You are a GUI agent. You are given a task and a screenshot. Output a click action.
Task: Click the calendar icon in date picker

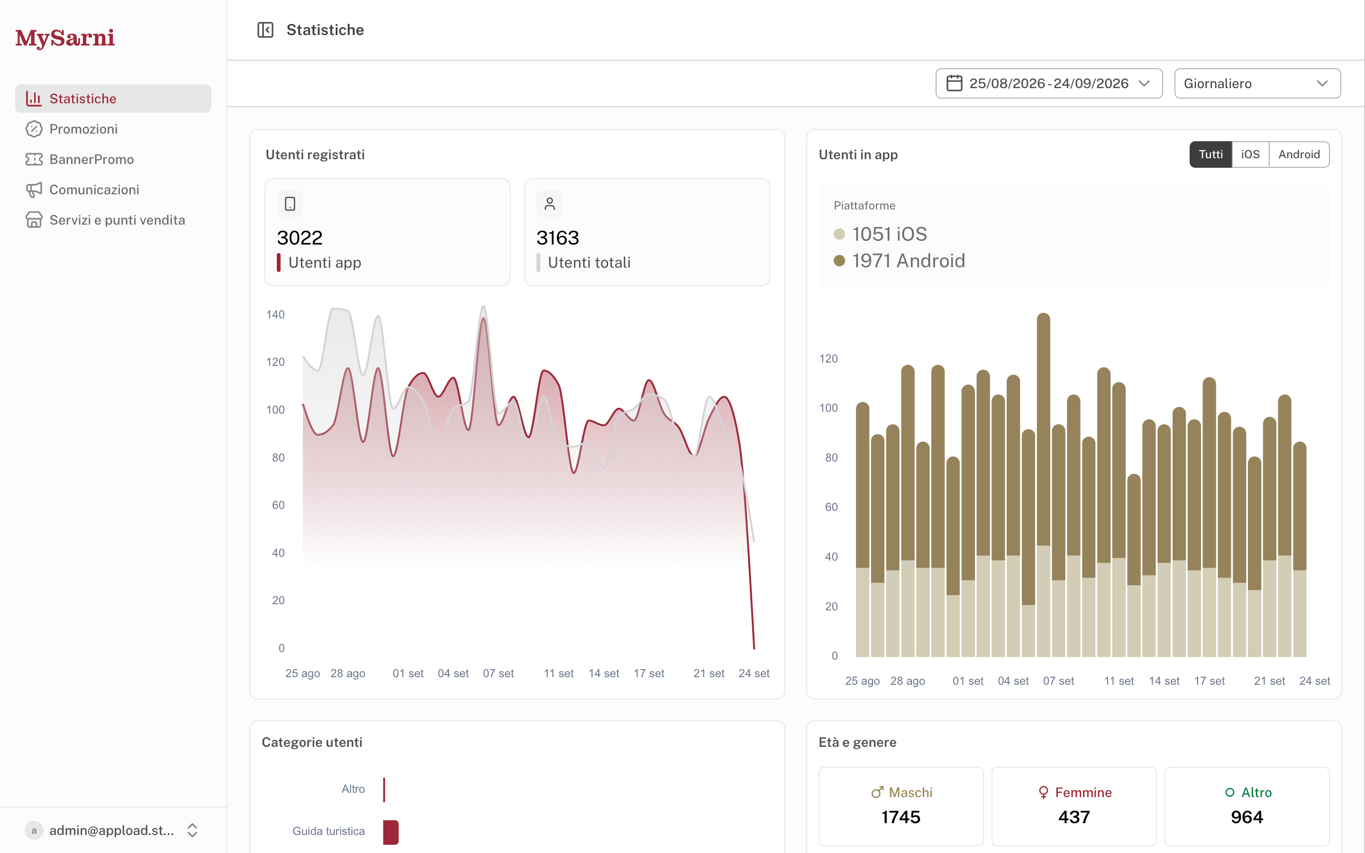click(x=955, y=83)
